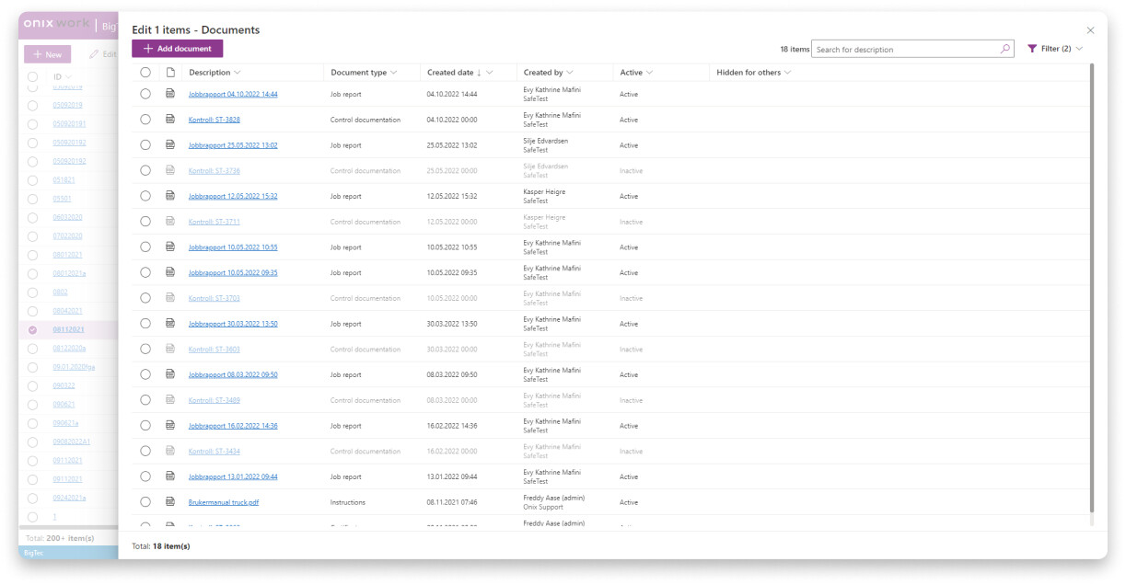The image size is (1126, 585).
Task: Click the document type column header icon
Action: click(169, 73)
